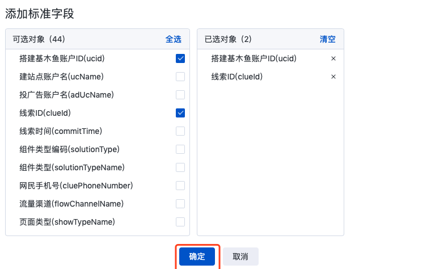Image resolution: width=435 pixels, height=269 pixels.
Task: Click the 全选 select-all link
Action: 174,39
